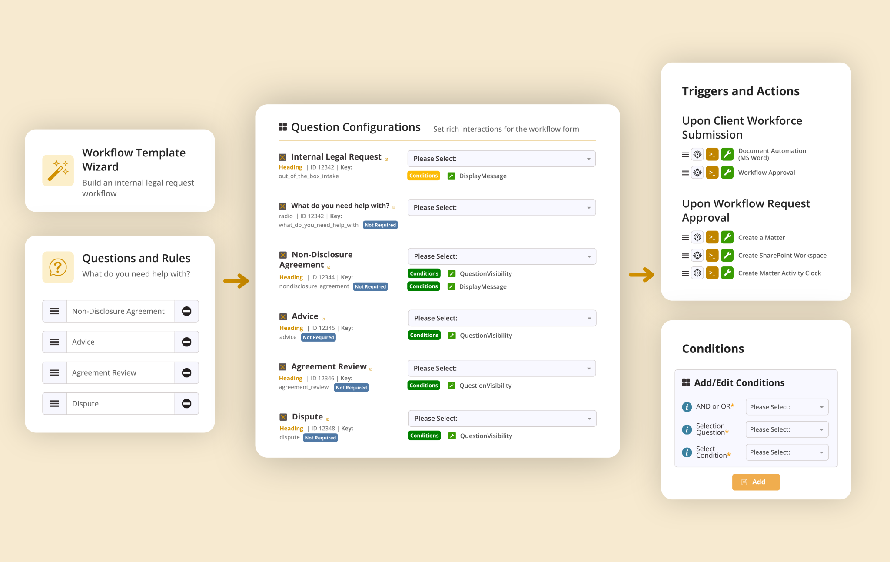Click the DisplayMessage edit checkbox under Internal Legal Request

click(x=451, y=176)
